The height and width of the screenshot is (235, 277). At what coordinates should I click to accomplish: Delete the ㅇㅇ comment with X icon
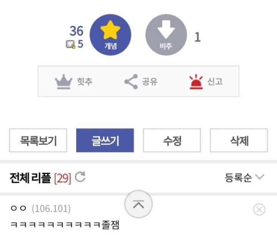coord(259,209)
